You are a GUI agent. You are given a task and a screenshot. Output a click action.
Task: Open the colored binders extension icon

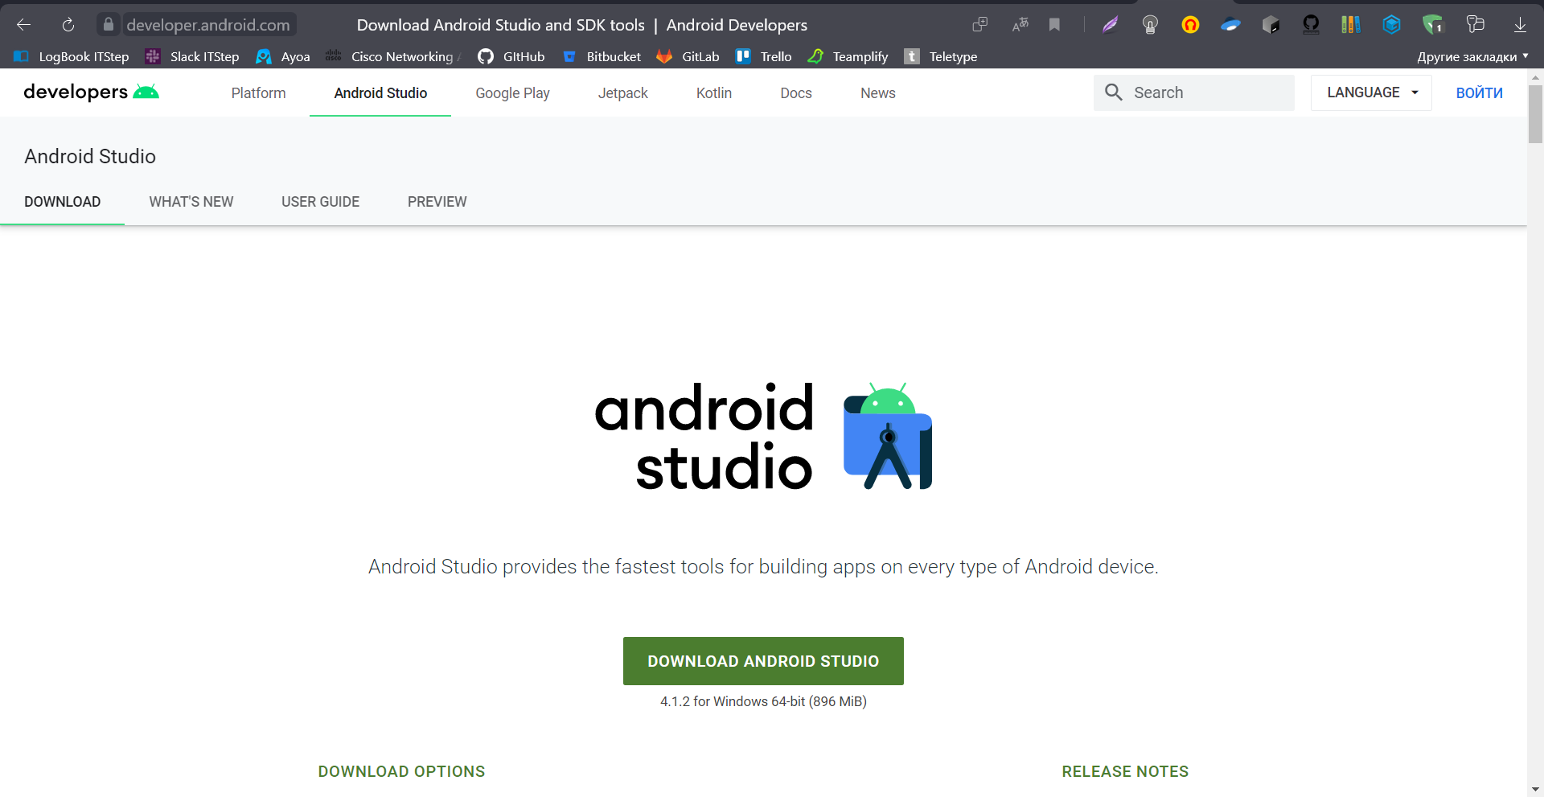point(1351,25)
